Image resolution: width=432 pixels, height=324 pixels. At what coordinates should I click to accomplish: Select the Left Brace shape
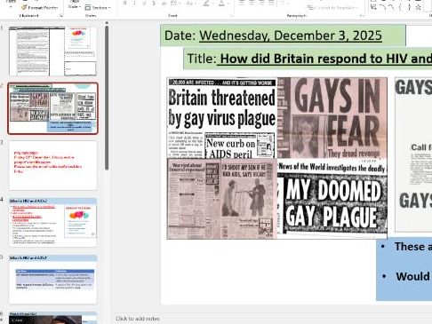pyautogui.click(x=401, y=7)
